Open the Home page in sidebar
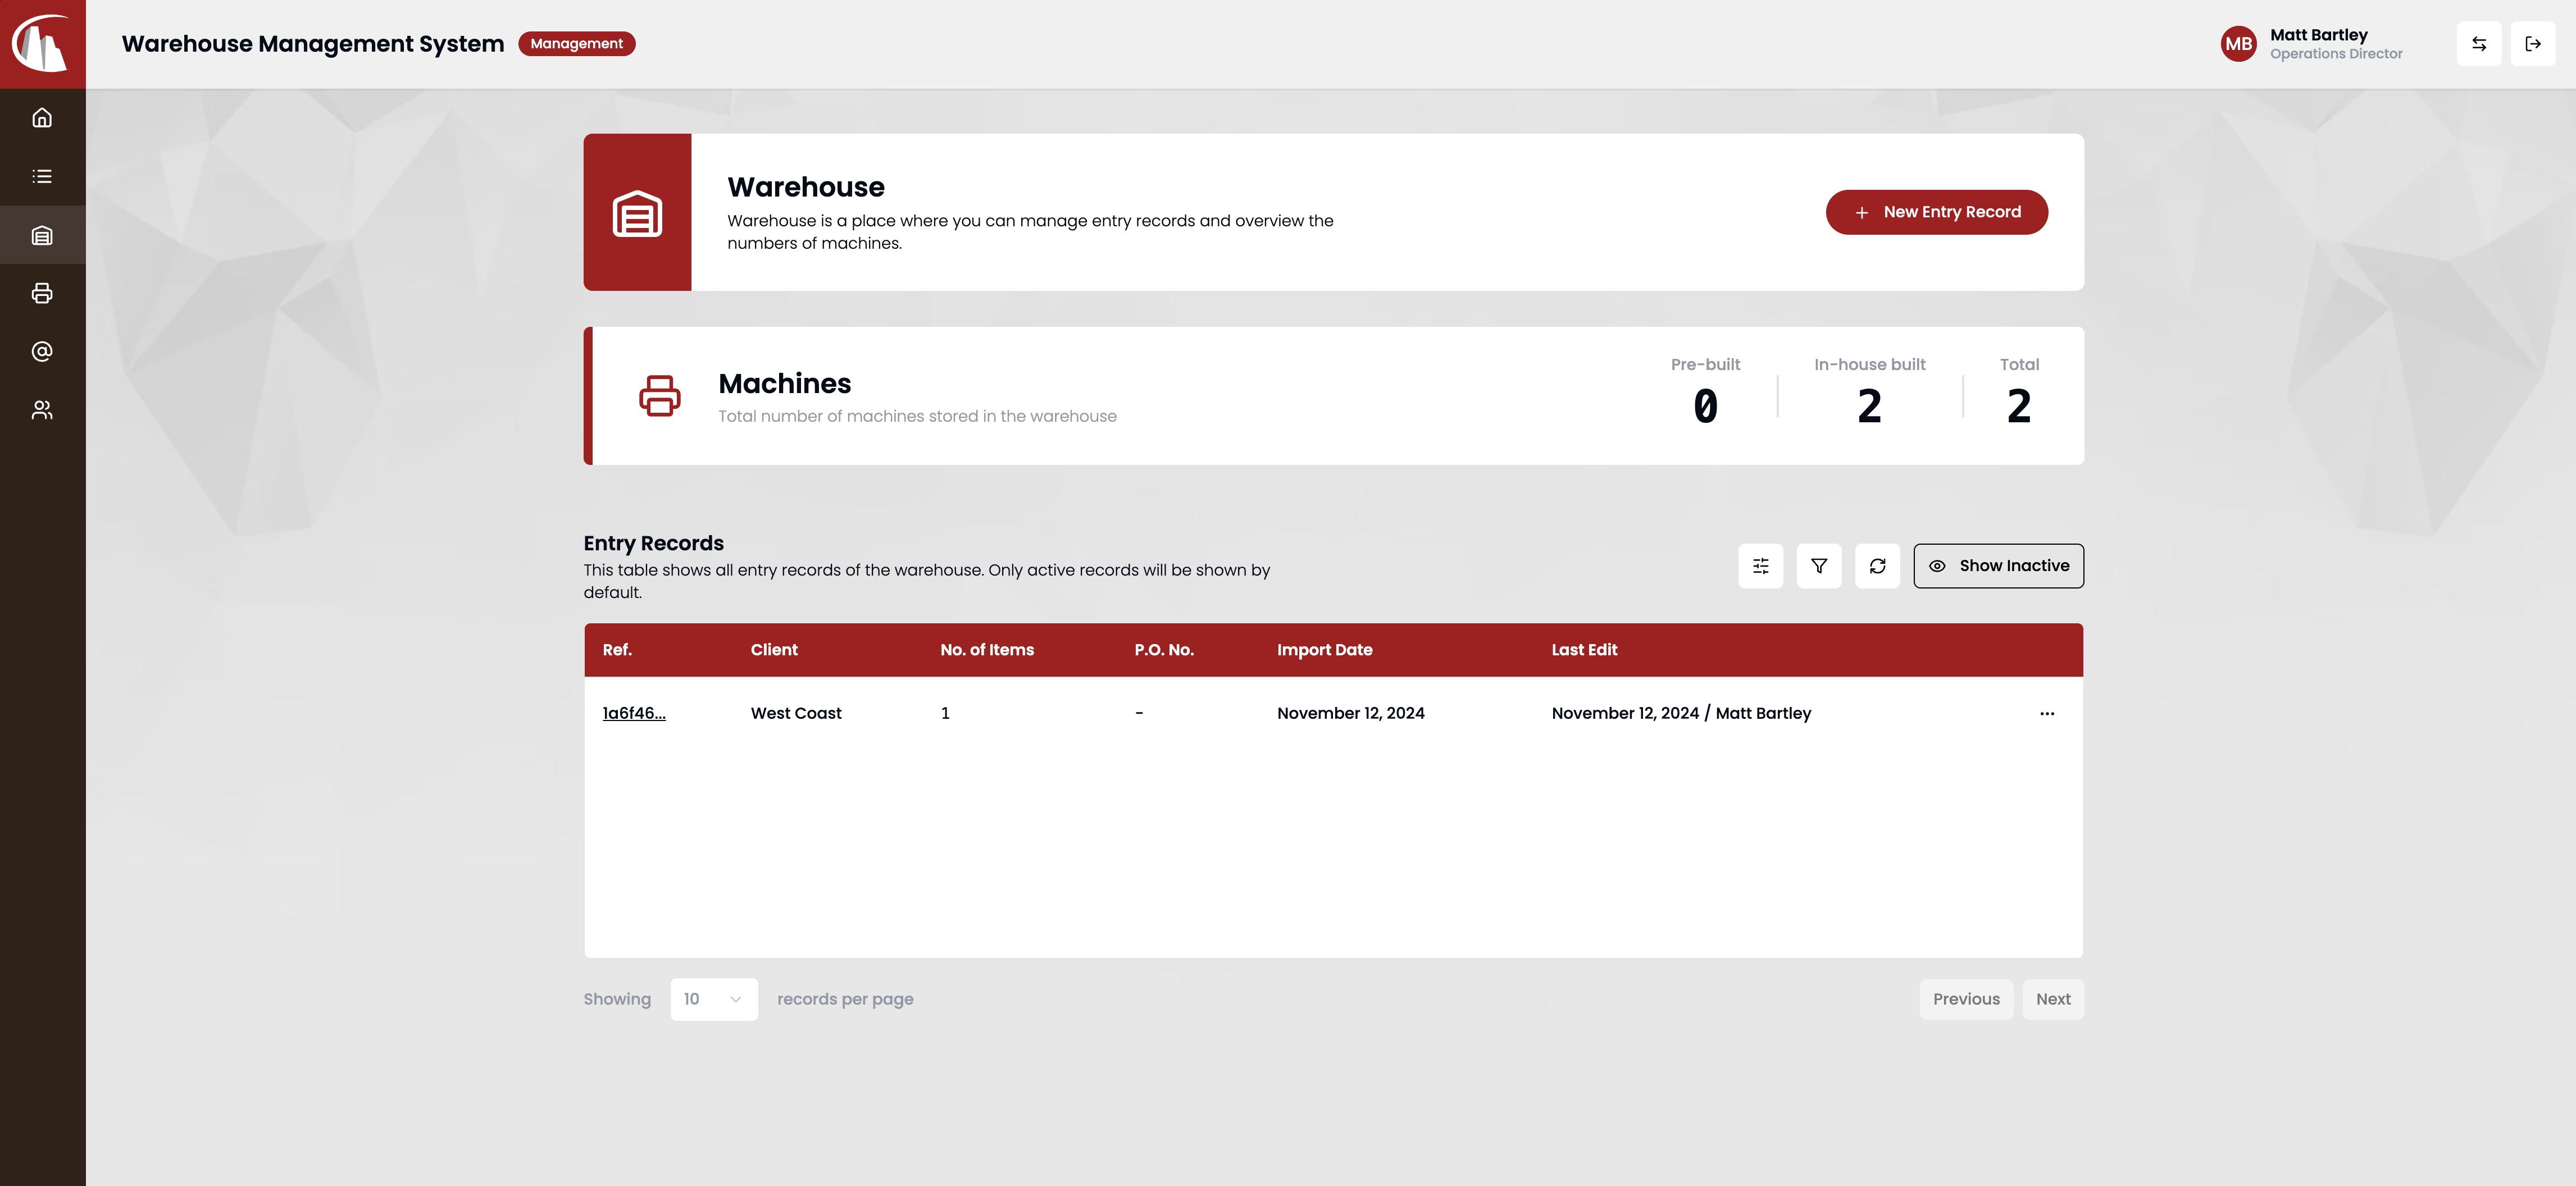2576x1186 pixels. (x=42, y=118)
